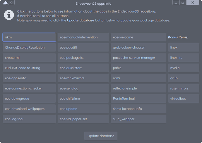
Task: Click the information icon near the instructions
Action: tap(9, 15)
